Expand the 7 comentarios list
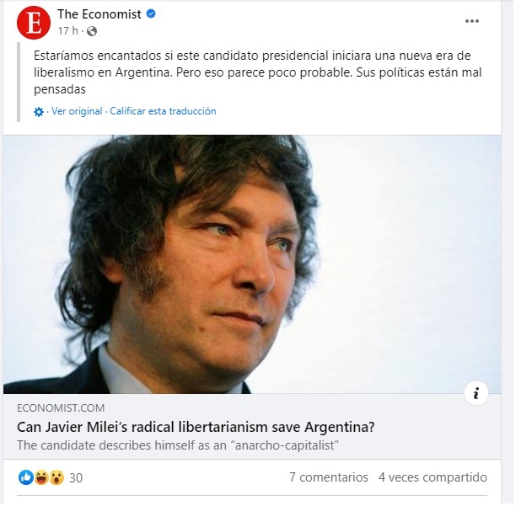Image resolution: width=521 pixels, height=506 pixels. 329,477
